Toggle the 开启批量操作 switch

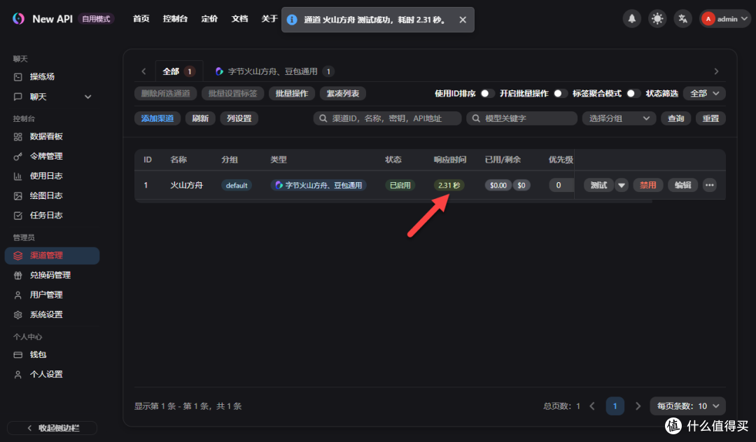[560, 94]
